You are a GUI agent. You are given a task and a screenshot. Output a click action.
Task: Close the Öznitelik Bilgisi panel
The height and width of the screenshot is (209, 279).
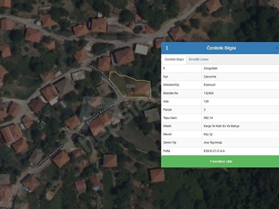tap(276, 48)
